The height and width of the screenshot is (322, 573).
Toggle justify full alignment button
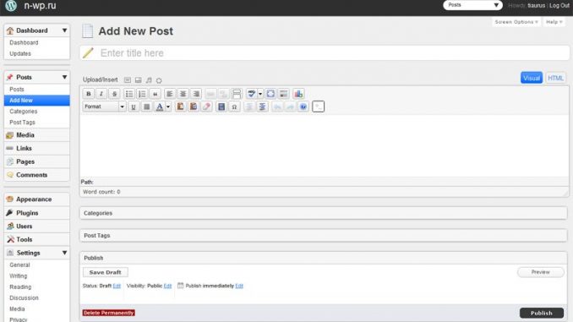point(146,106)
